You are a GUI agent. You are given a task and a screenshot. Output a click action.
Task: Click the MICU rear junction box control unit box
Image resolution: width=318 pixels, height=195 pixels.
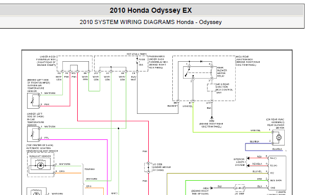(x=212, y=88)
